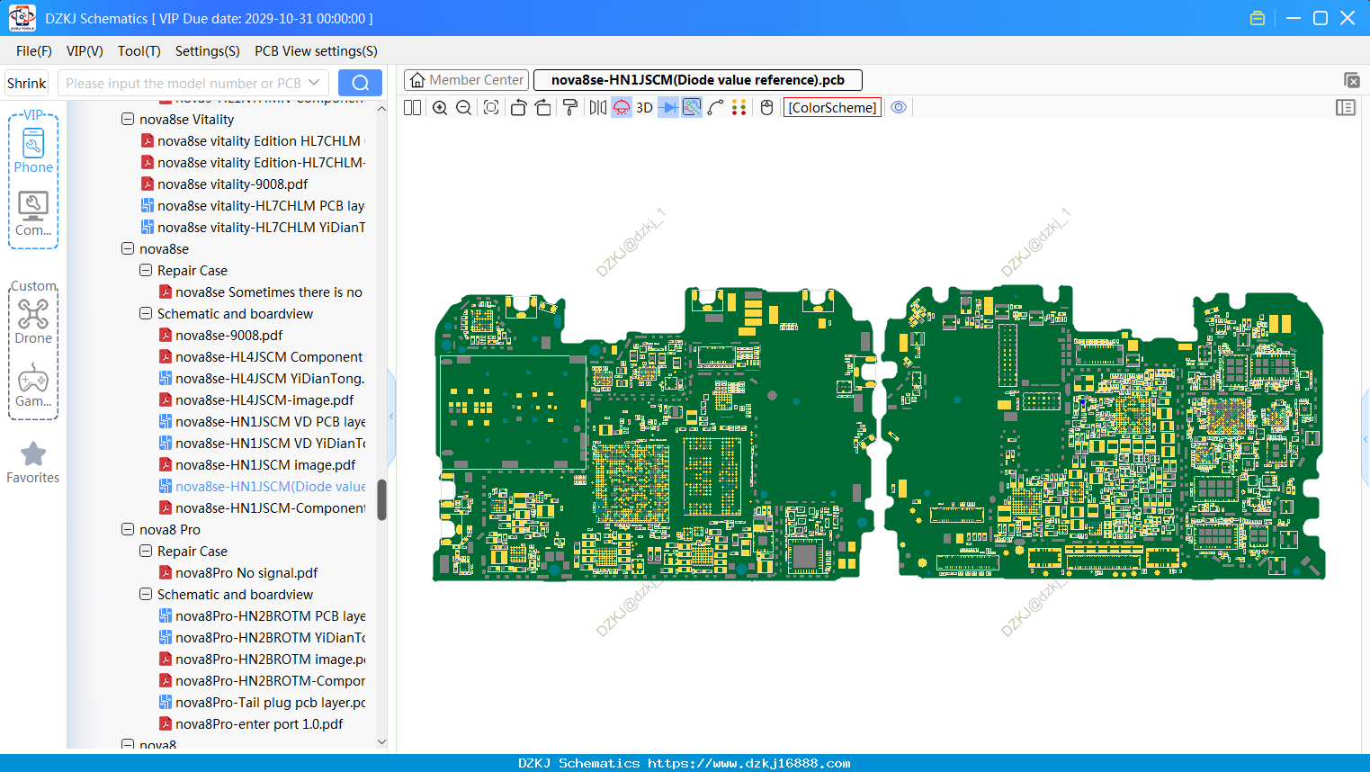
Task: Open nova8se-9008.pdf
Action: (x=228, y=335)
